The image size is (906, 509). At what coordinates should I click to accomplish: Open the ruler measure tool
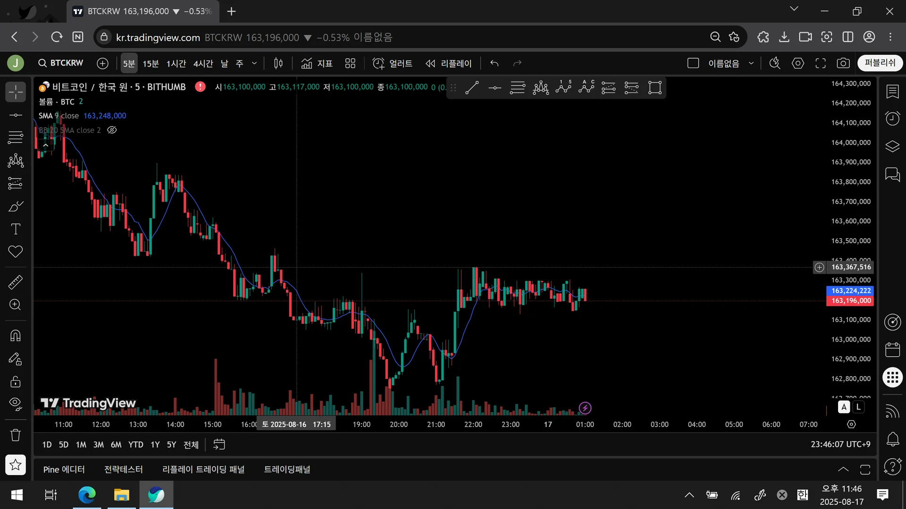15,282
